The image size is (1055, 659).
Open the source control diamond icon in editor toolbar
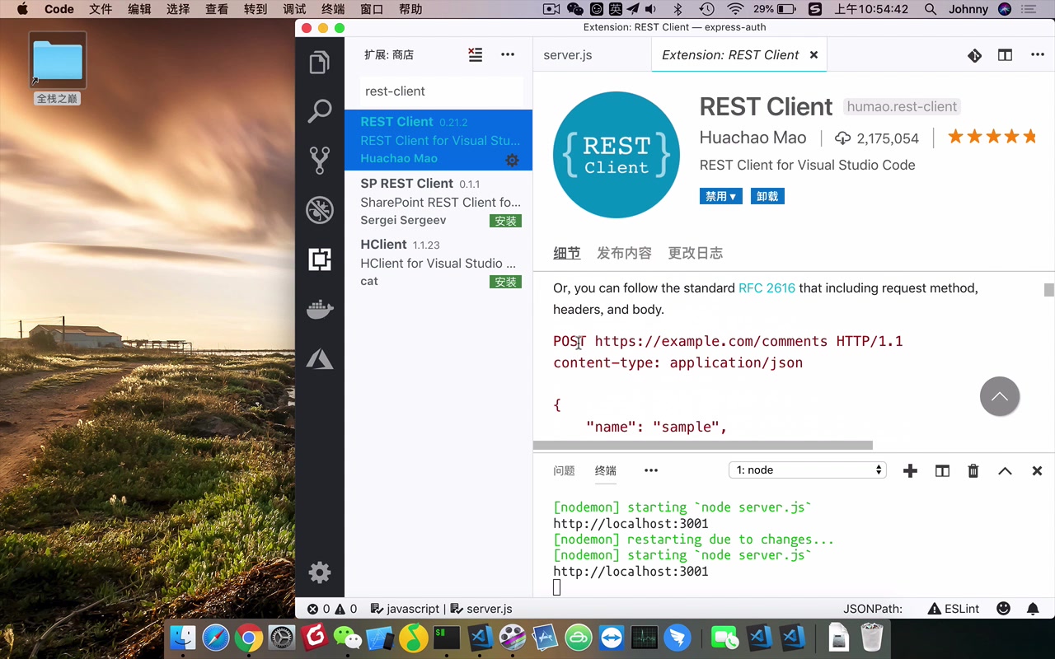(x=974, y=55)
